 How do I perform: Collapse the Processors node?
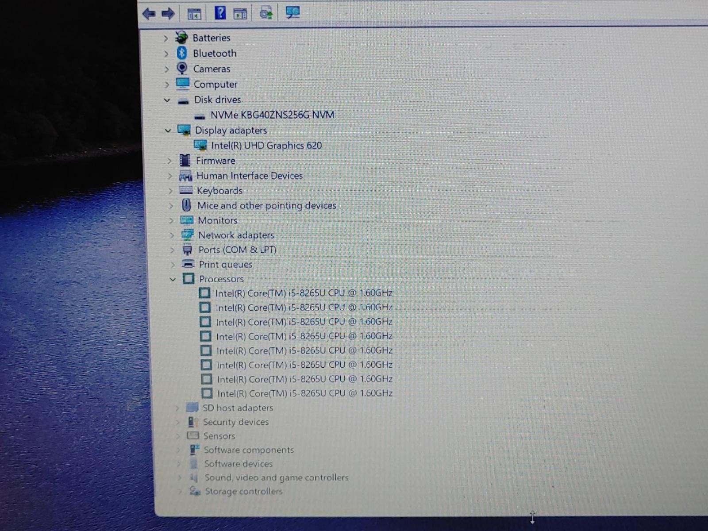coord(173,279)
